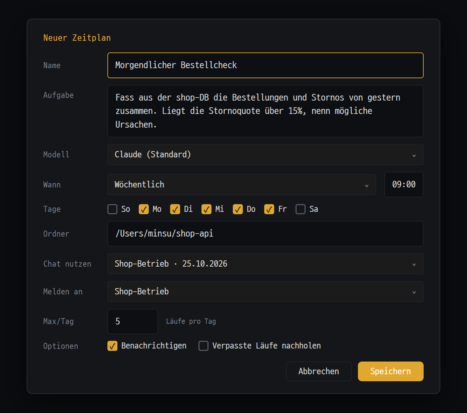This screenshot has height=413, width=467.
Task: Uncheck the Mo day checkbox
Action: 144,209
